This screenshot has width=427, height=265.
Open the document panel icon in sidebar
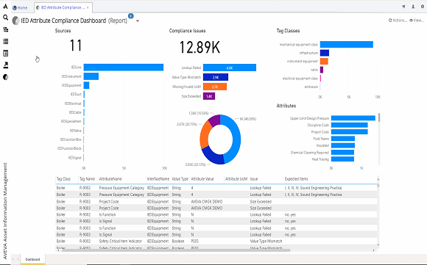click(x=5, y=53)
